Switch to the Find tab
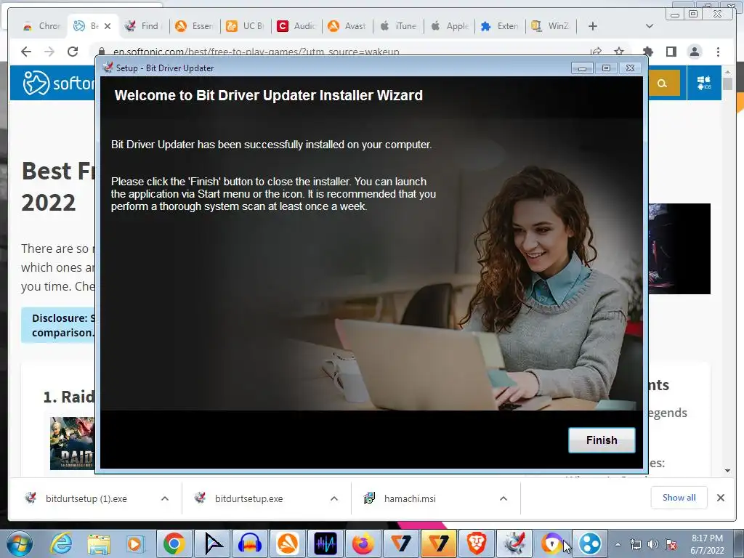This screenshot has width=744, height=558. 142,26
